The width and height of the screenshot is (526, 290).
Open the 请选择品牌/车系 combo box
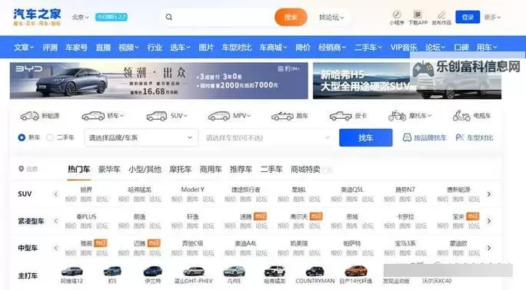click(141, 137)
